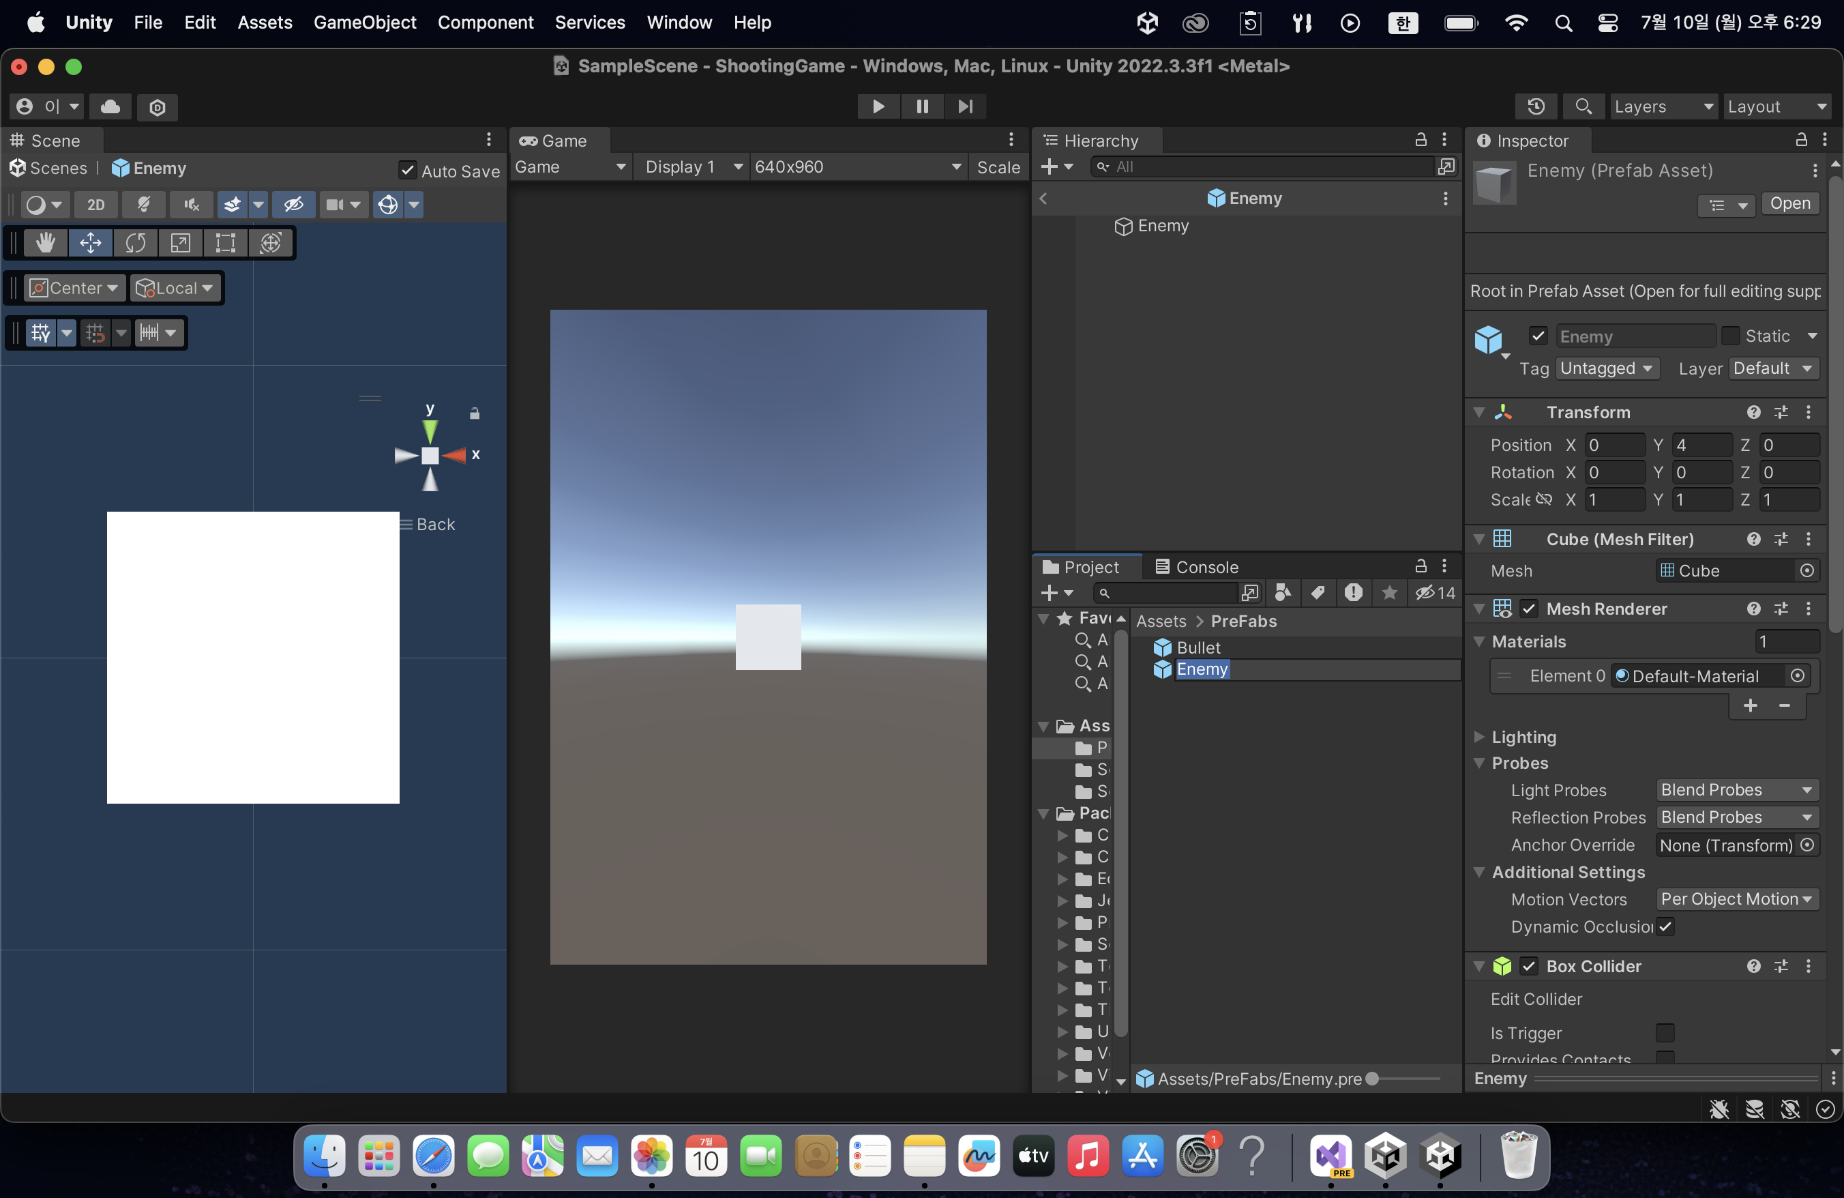
Task: Open the Tag Untagged dropdown
Action: pyautogui.click(x=1606, y=368)
